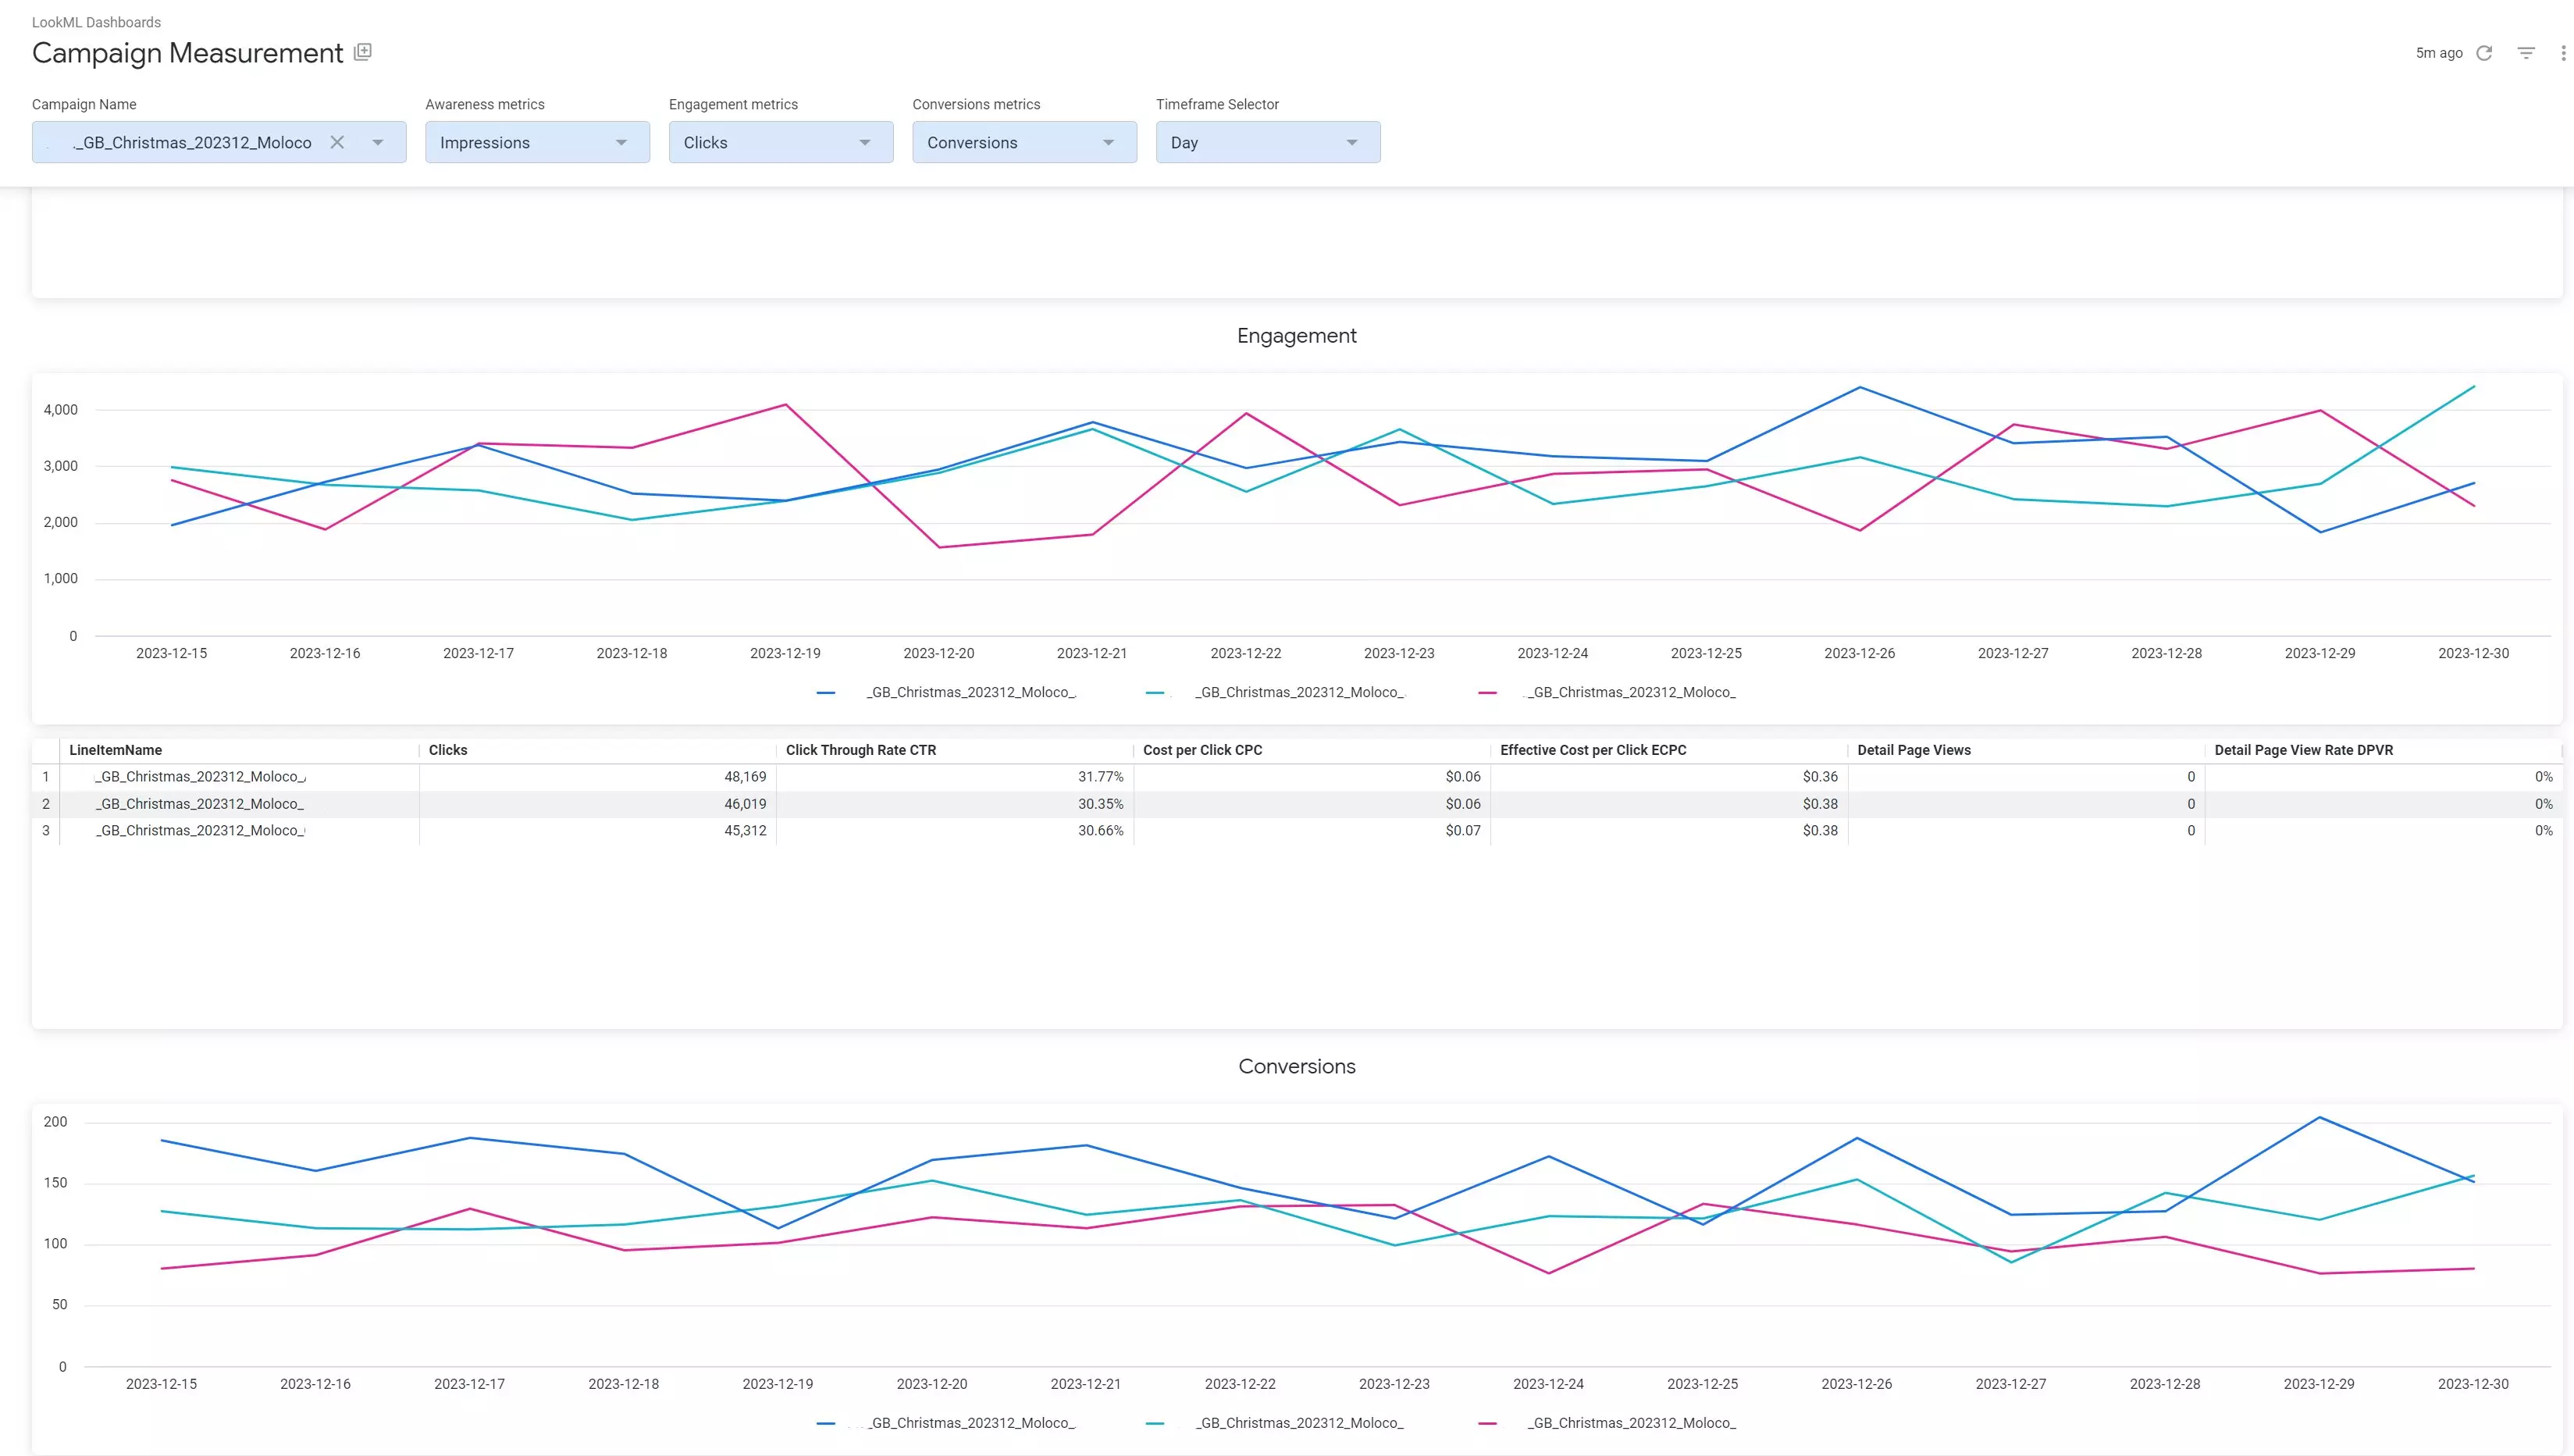Sort table by Clicks column header

[x=448, y=750]
